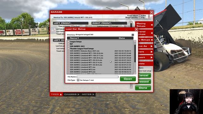Toggle the Metric units checkbox
The width and height of the screenshot is (203, 114).
[x=141, y=68]
